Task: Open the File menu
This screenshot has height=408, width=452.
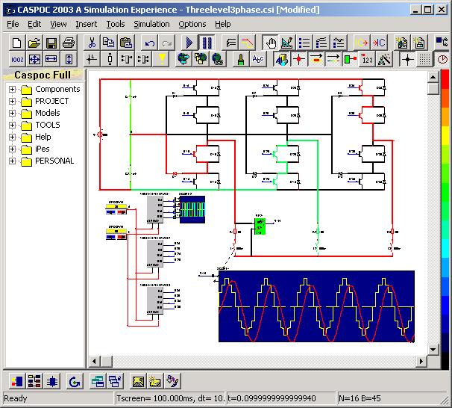Action: point(13,24)
